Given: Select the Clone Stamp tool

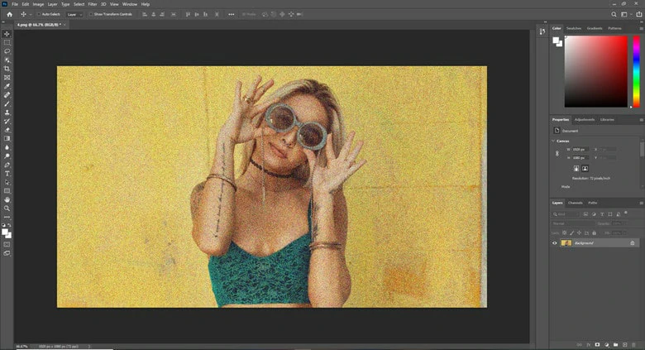Looking at the screenshot, I should [7, 113].
